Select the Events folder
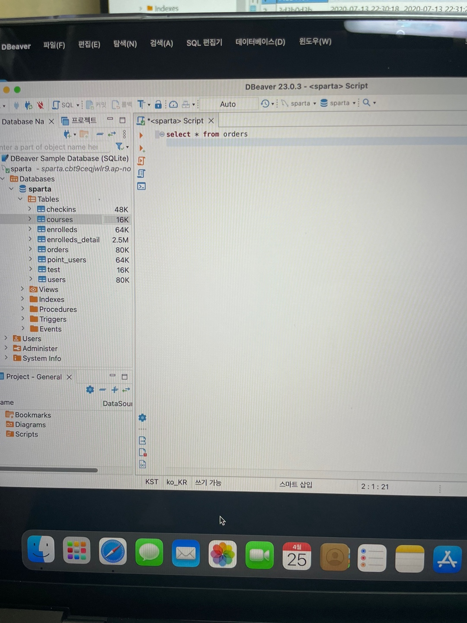The height and width of the screenshot is (623, 467). (50, 329)
